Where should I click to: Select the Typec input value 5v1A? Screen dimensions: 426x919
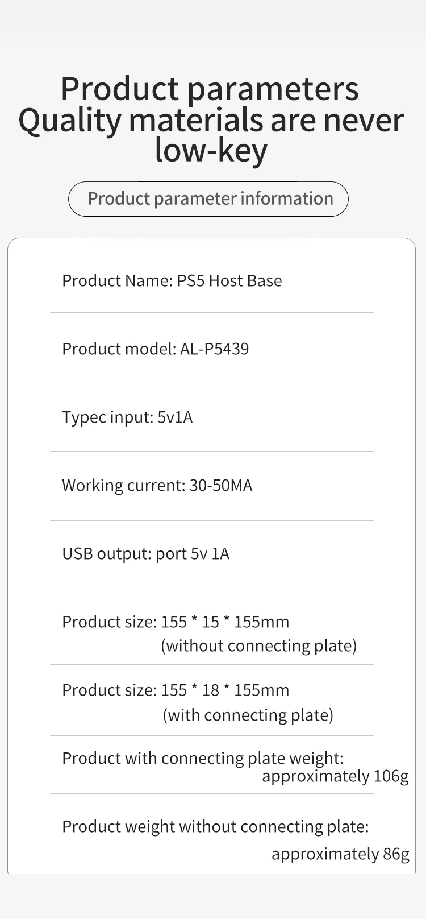tap(175, 417)
